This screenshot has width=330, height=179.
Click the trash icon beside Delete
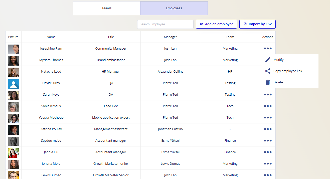coord(268,82)
